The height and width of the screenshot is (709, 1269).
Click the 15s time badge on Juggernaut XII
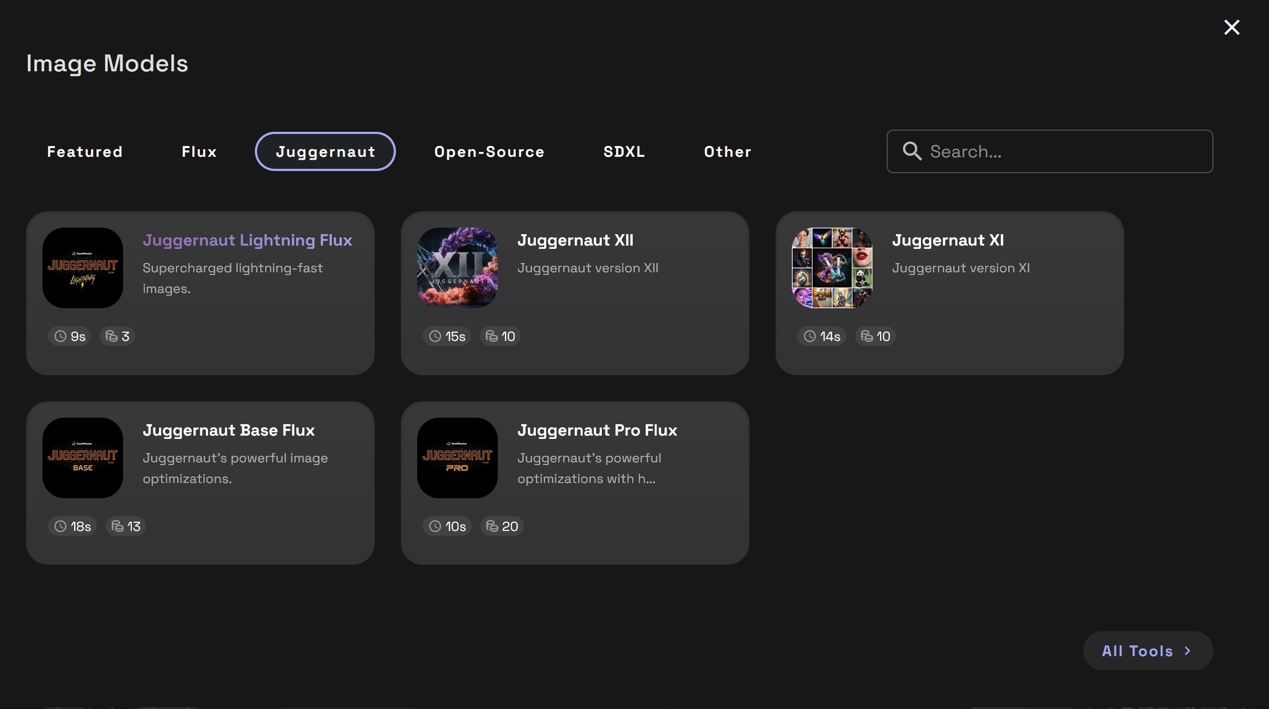(447, 337)
